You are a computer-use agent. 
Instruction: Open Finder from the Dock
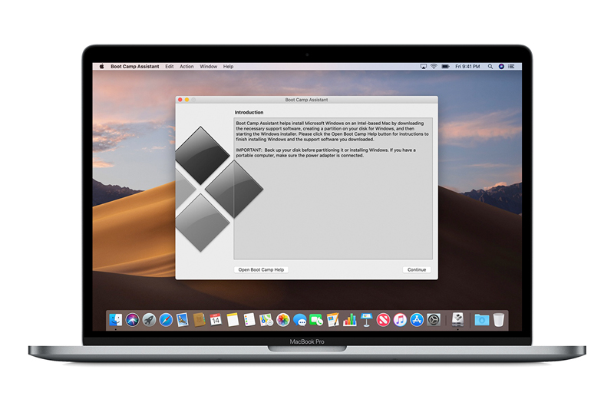tap(116, 320)
